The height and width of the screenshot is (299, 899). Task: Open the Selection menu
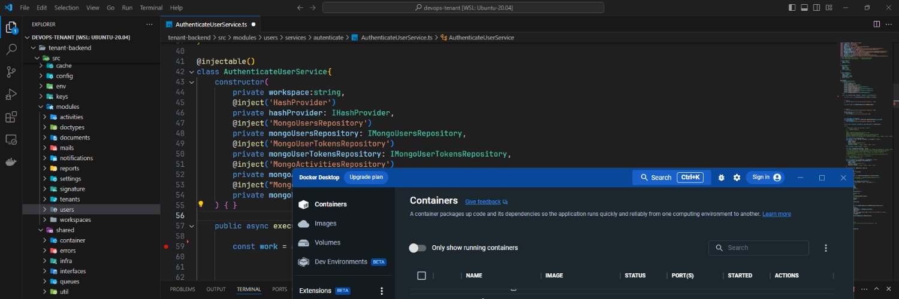point(66,8)
